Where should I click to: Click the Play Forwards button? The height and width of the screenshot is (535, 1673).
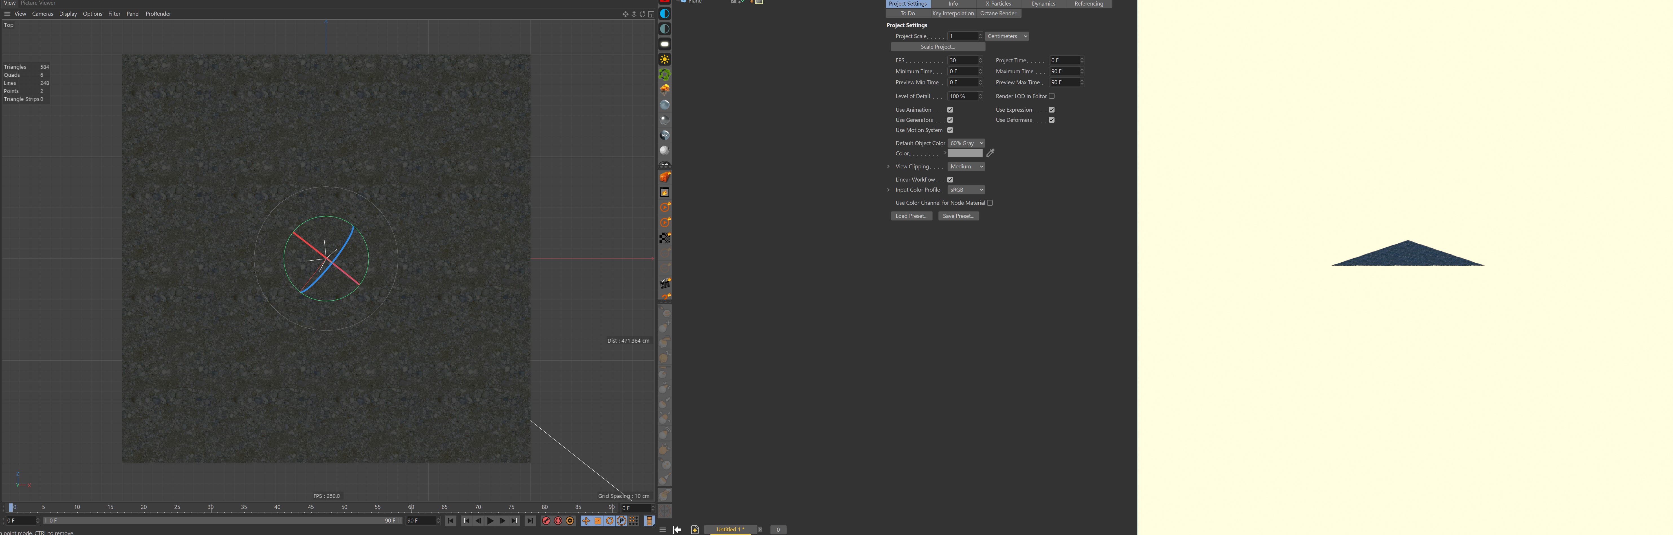tap(490, 521)
